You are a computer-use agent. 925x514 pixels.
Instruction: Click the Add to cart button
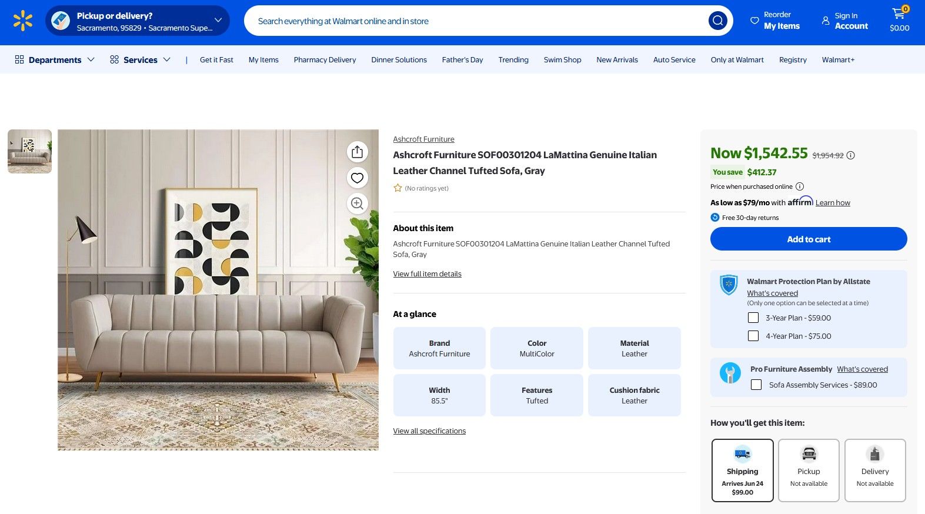(x=809, y=239)
